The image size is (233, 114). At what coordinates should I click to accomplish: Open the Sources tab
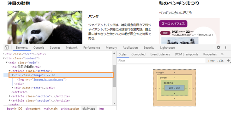click(55, 48)
